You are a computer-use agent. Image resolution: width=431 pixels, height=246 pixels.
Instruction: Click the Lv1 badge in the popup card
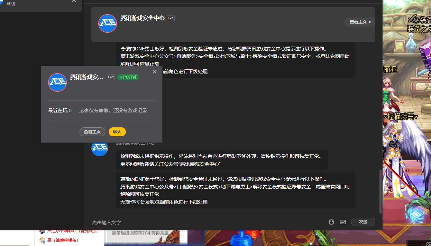111,77
